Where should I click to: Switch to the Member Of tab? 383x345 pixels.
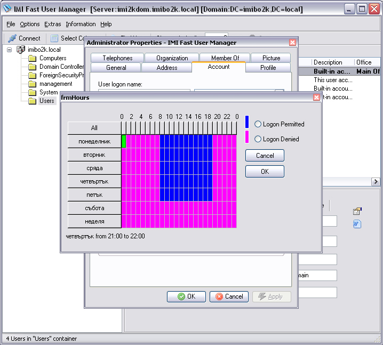225,58
